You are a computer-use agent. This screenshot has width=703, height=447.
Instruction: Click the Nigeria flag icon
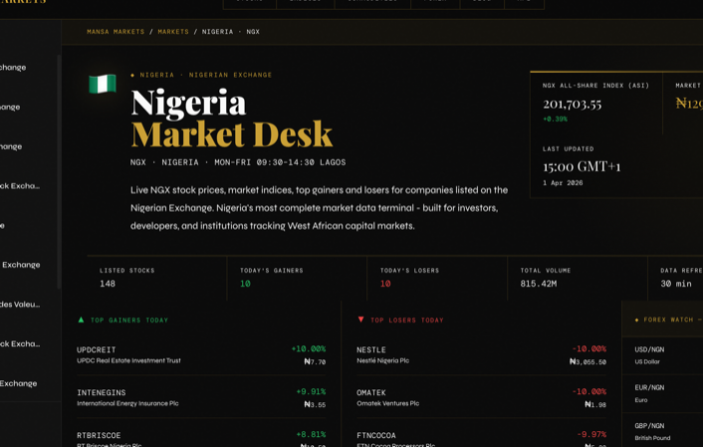click(103, 84)
